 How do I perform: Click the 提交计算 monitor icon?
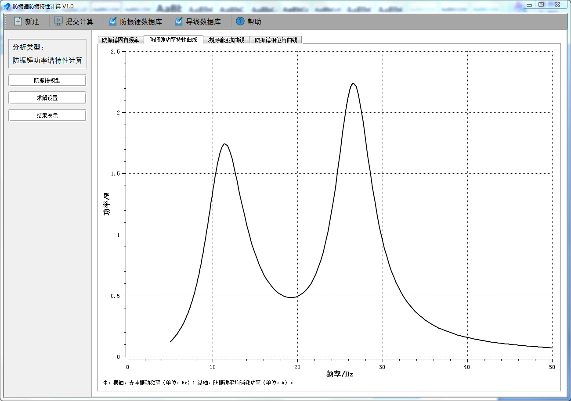pos(58,21)
